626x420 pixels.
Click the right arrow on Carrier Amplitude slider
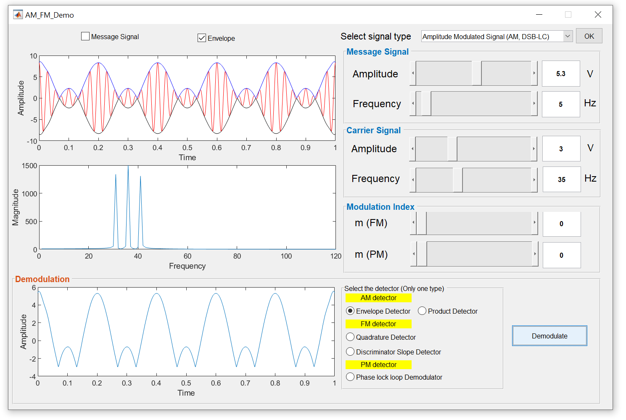(534, 148)
